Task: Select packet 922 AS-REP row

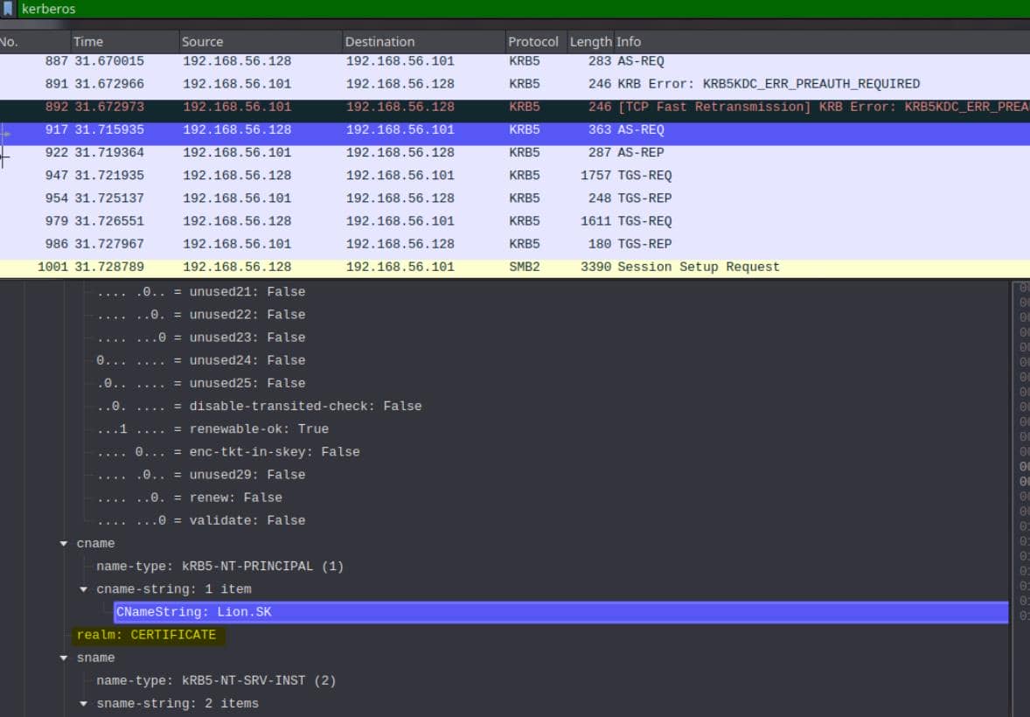Action: coord(515,152)
